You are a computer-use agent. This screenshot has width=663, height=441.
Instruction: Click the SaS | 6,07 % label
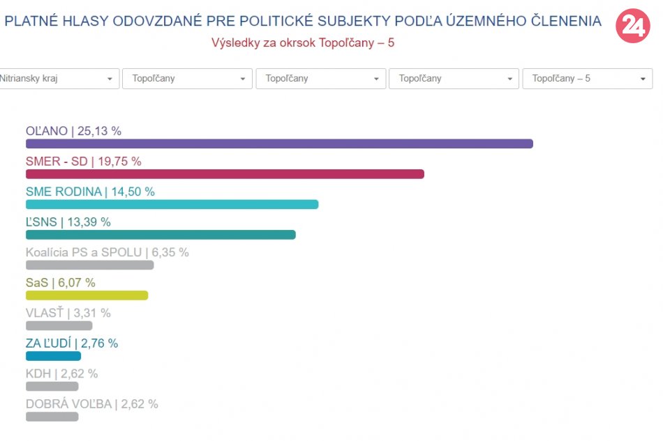click(60, 283)
